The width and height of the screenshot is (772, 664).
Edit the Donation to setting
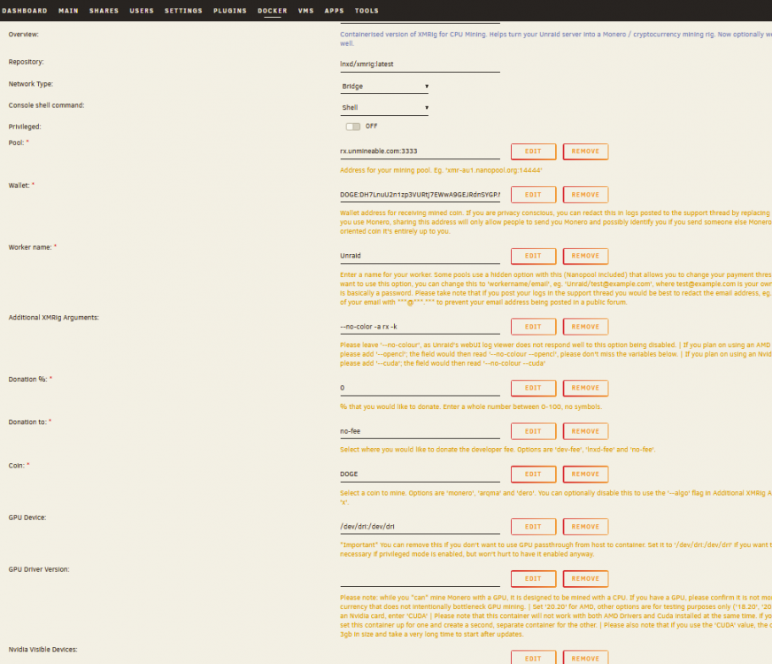(x=533, y=431)
